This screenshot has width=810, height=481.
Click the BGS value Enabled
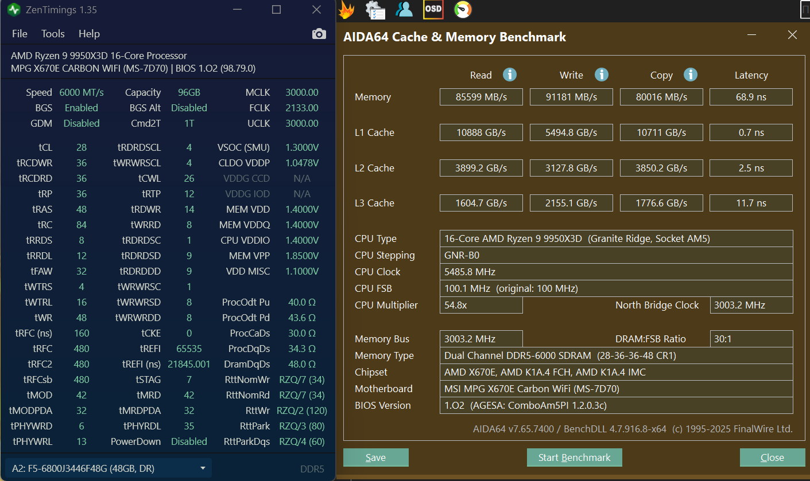pyautogui.click(x=82, y=108)
